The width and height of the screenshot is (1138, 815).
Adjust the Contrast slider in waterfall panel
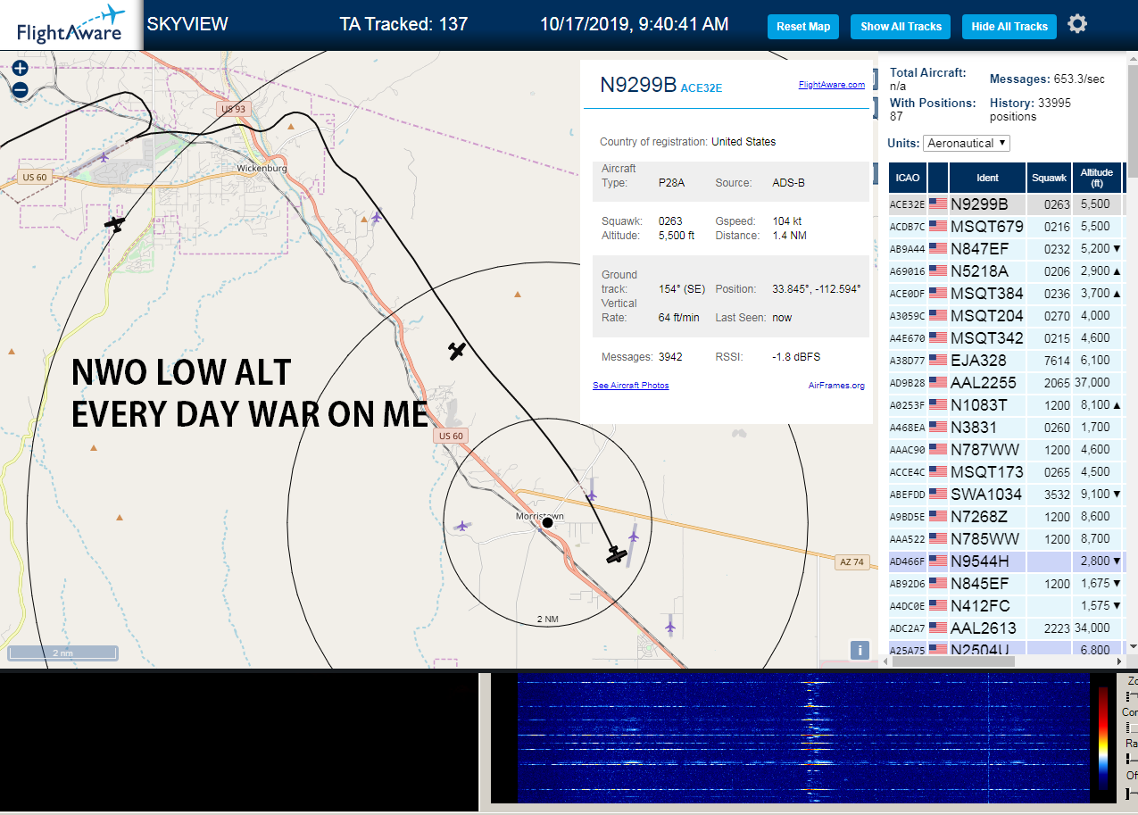[x=1131, y=728]
